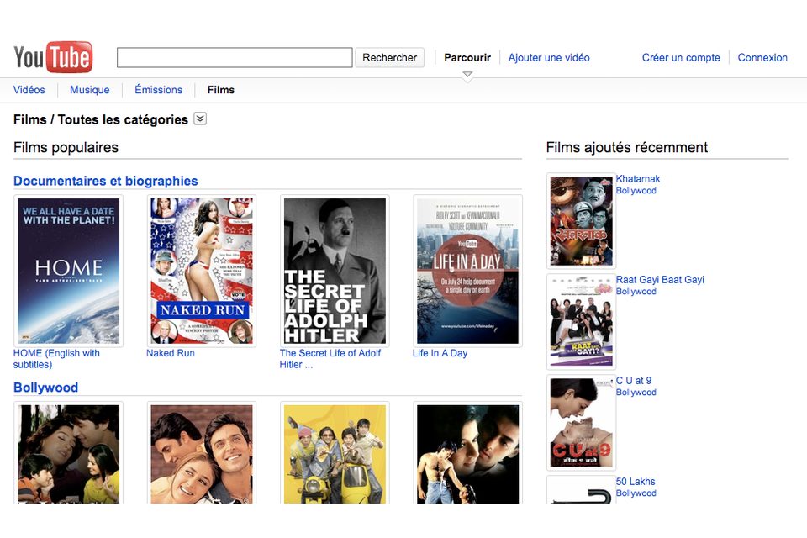Click HOME (English with subtitles) title link

point(56,359)
